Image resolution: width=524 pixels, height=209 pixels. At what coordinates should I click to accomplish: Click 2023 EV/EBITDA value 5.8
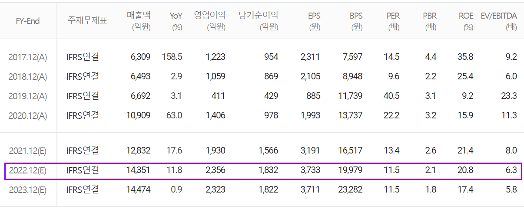511,189
